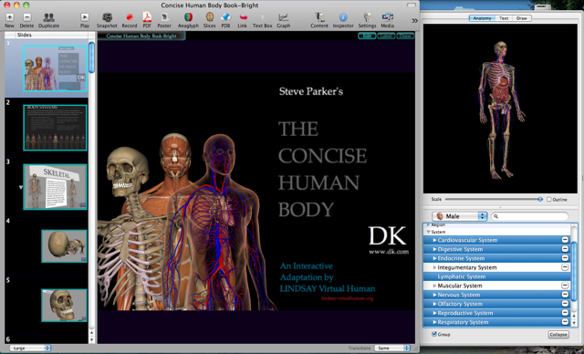Expand the Endocrine System tree row
Screen dimensions: 584x354
434,258
